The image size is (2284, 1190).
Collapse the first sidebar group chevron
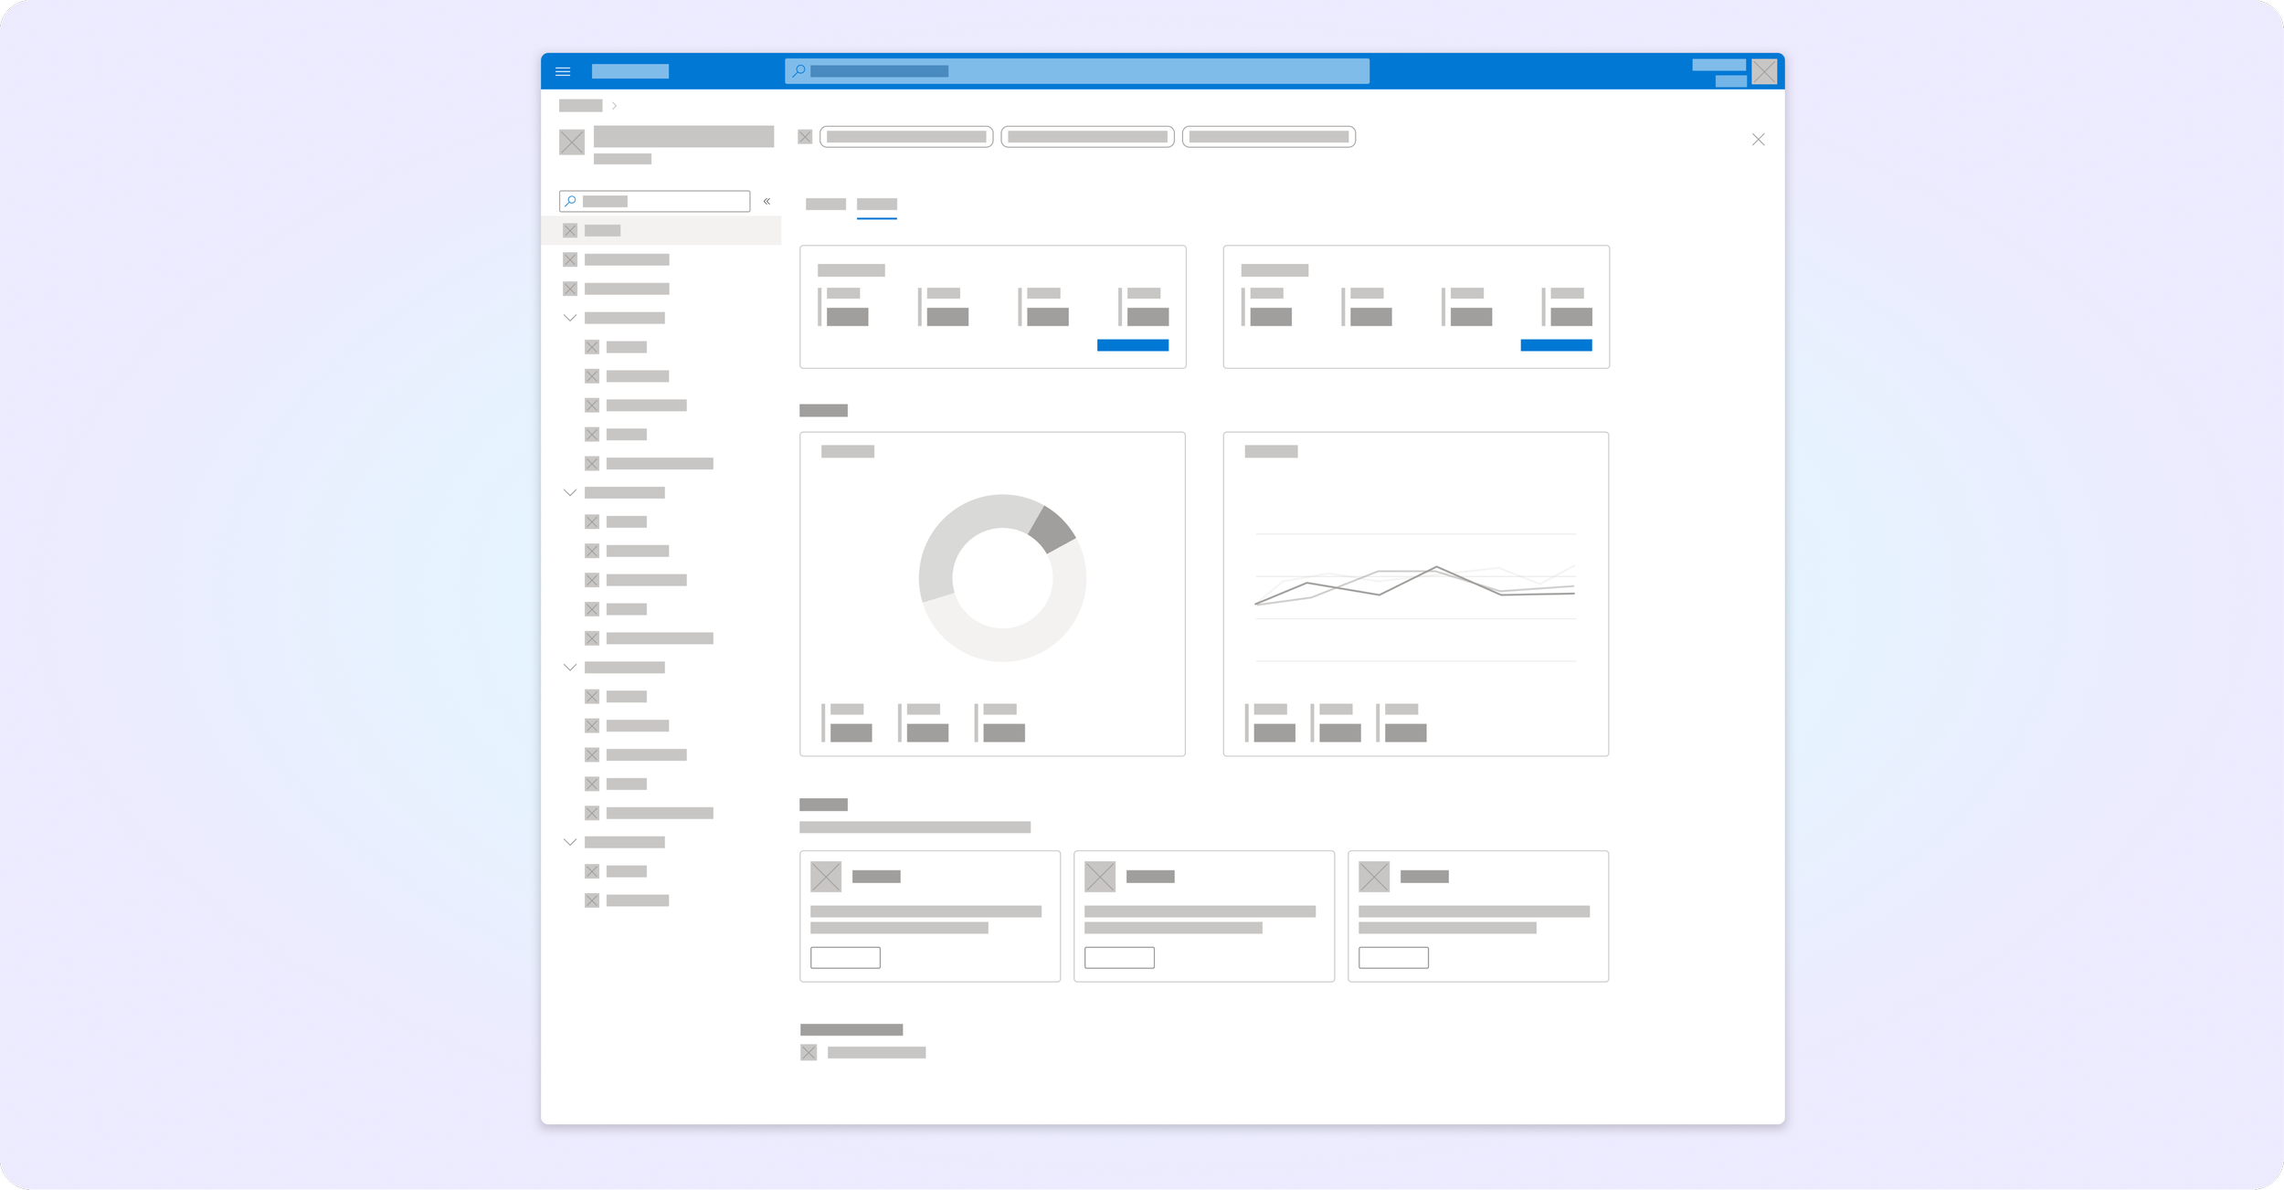pyautogui.click(x=570, y=318)
